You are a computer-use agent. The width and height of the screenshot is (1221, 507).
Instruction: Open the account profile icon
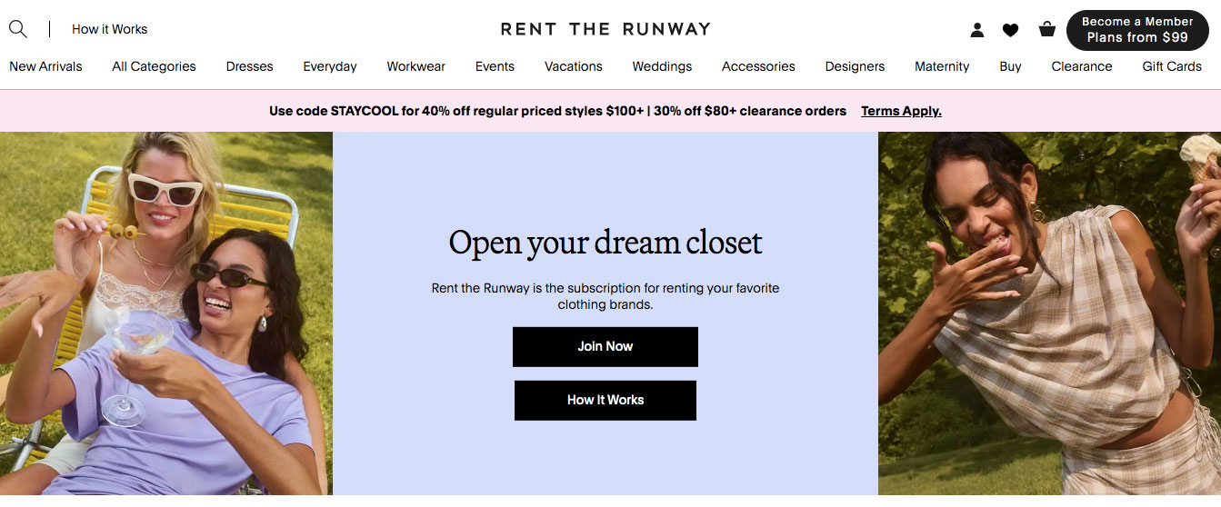click(977, 30)
